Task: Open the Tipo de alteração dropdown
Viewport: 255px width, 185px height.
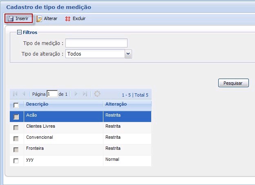Action: click(128, 54)
